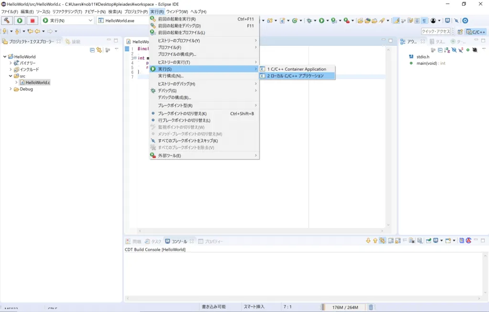This screenshot has width=489, height=312.
Task: Toggle Hide Fields icon in the Outline view
Action: [x=454, y=50]
